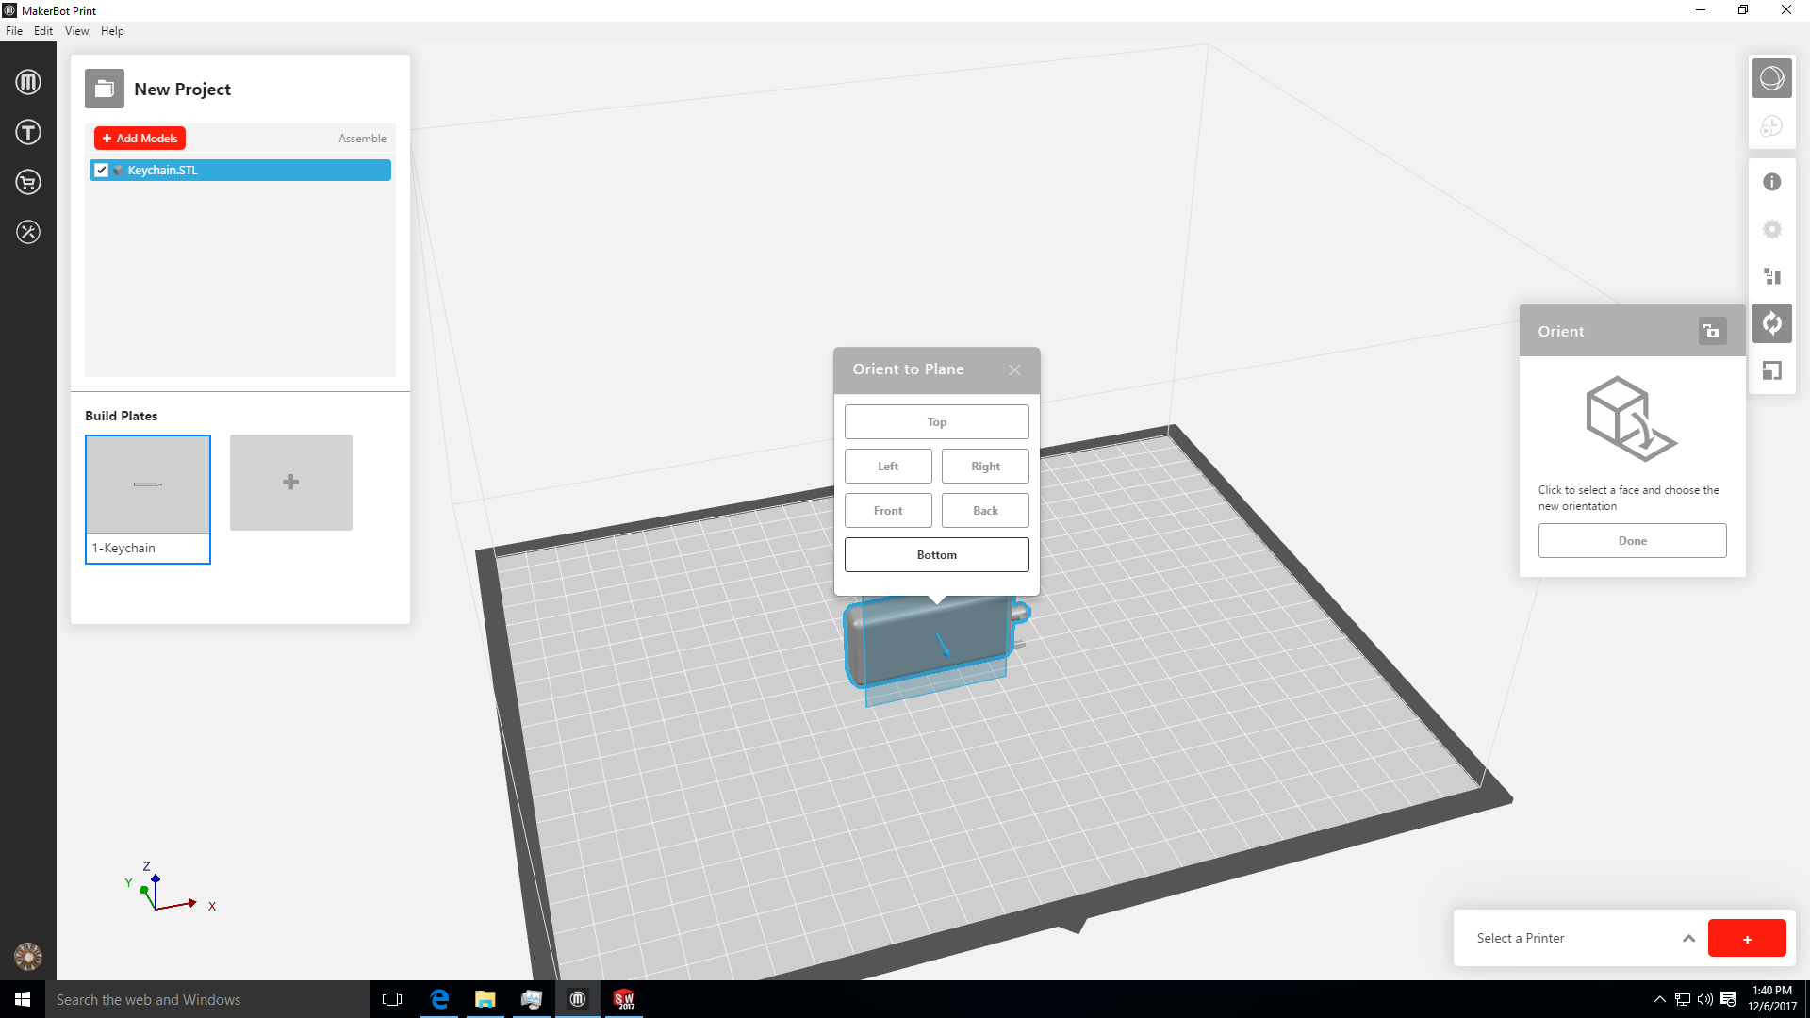Open the print preview view

[1772, 125]
